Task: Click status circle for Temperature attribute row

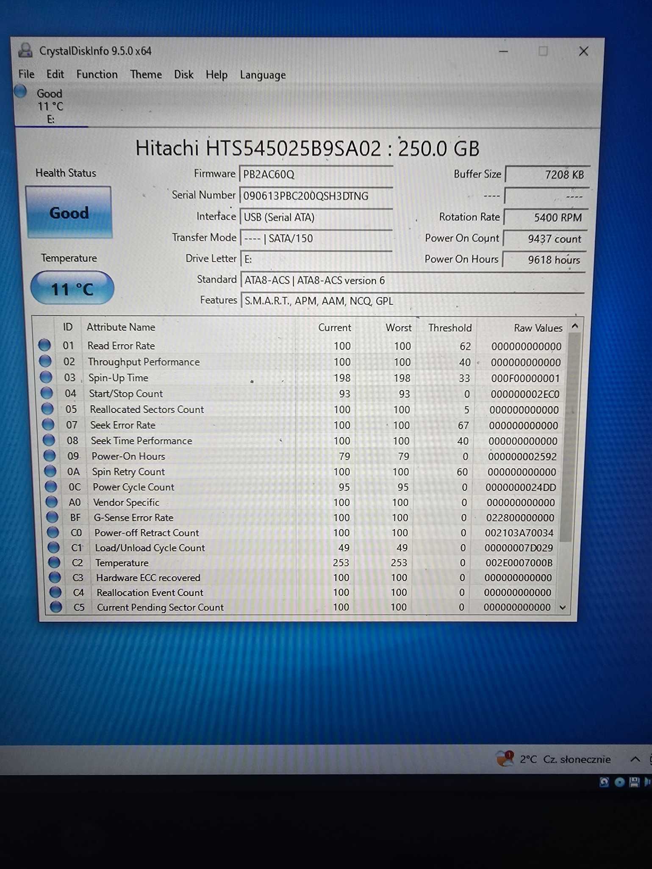Action: pyautogui.click(x=54, y=562)
